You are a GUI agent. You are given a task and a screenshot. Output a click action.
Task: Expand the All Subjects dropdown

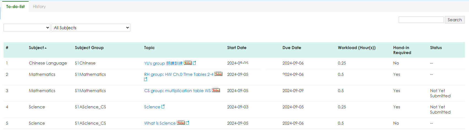click(91, 28)
